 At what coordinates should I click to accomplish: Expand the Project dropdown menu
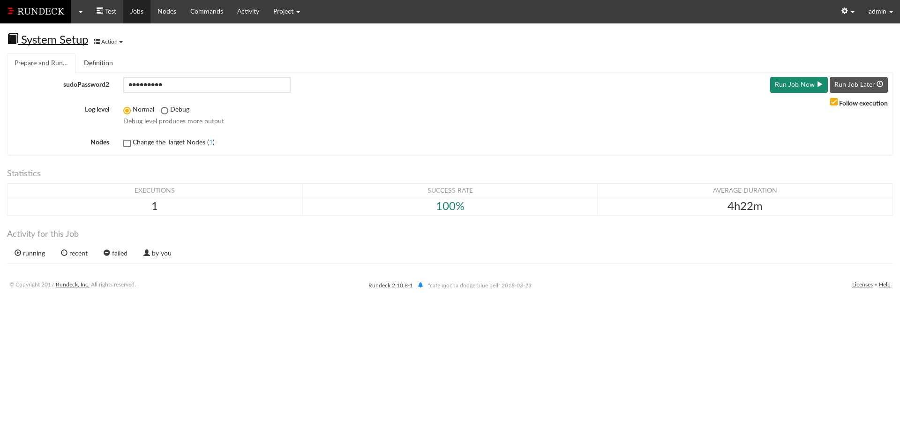click(x=286, y=11)
